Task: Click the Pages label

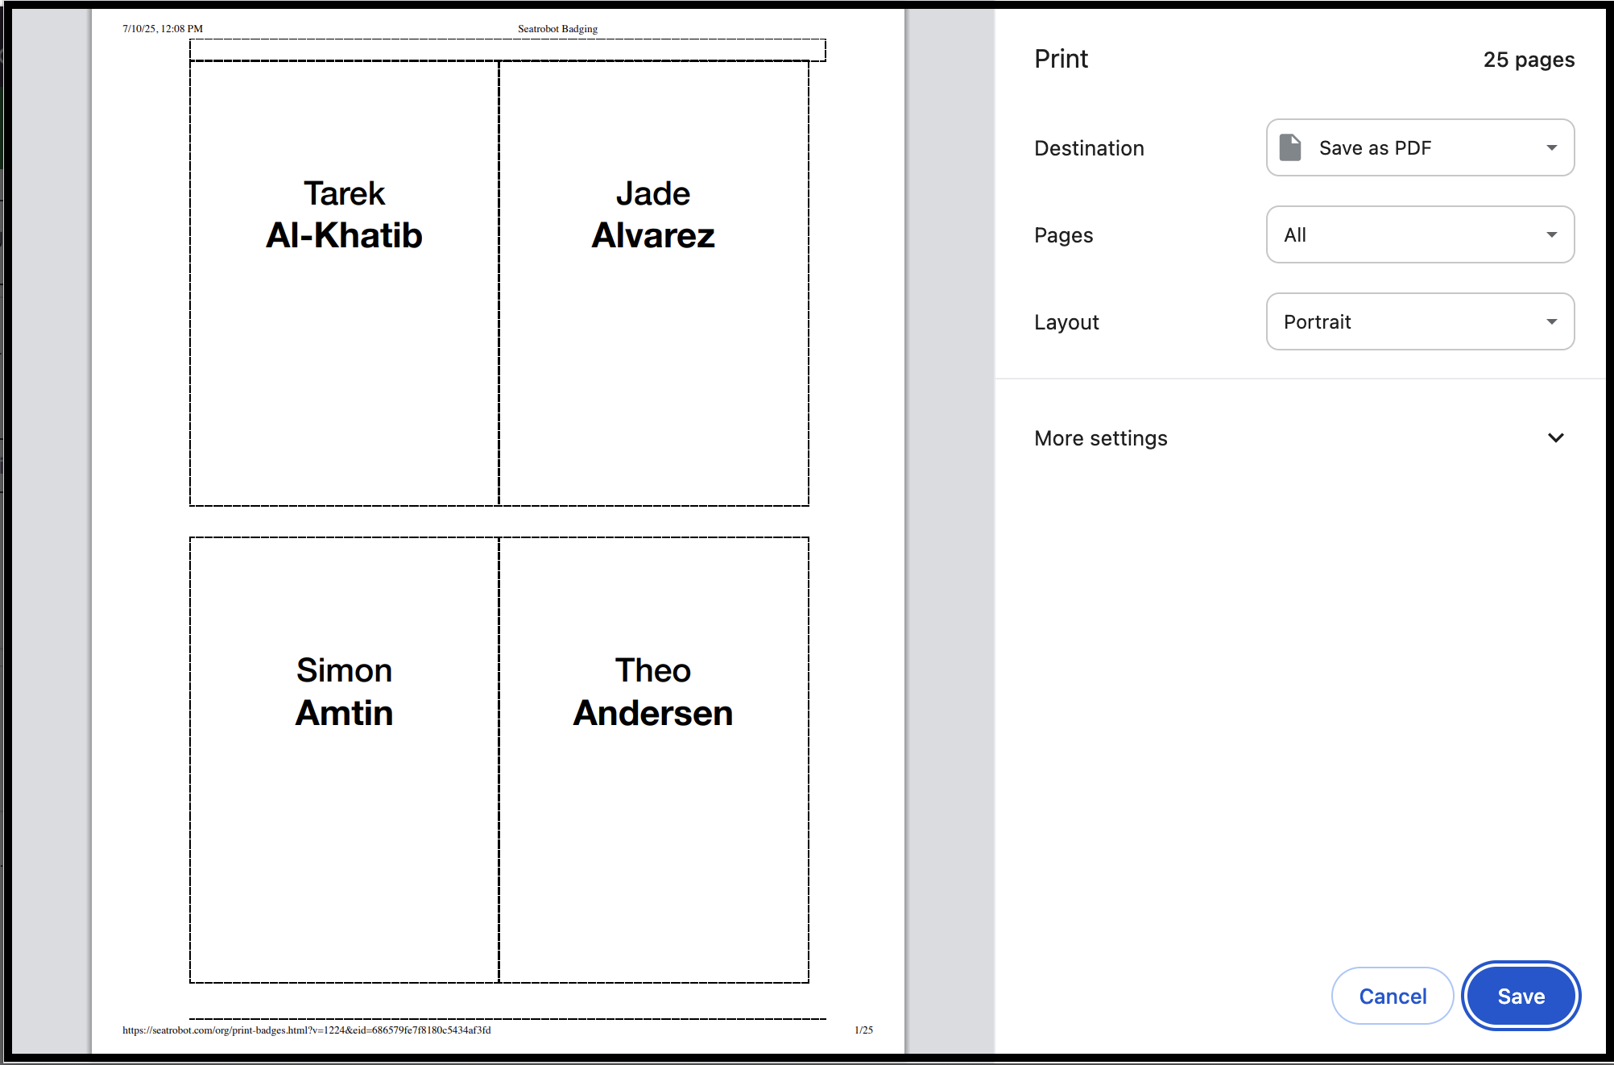Action: [x=1063, y=235]
